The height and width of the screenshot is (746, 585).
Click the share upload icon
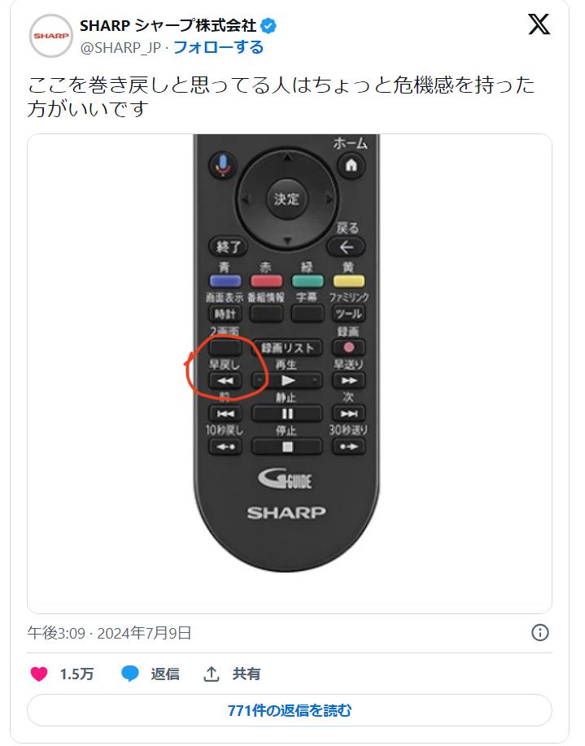pyautogui.click(x=212, y=674)
